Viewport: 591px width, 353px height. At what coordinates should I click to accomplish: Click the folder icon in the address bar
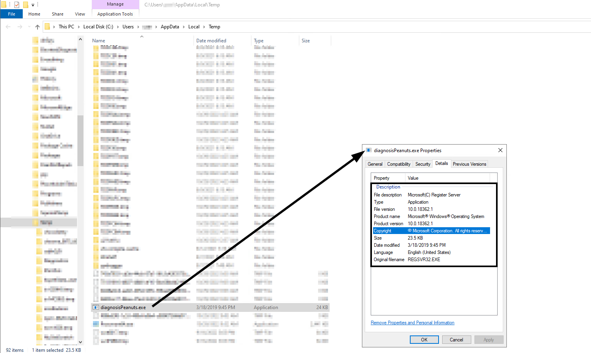point(47,27)
